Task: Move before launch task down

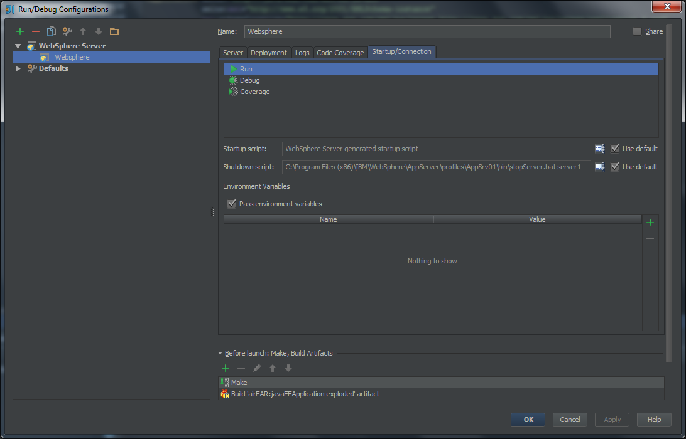Action: (x=288, y=368)
